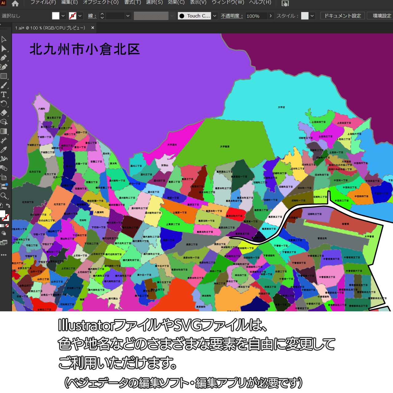Click the Illustrator Ai app logo

[3, 3]
